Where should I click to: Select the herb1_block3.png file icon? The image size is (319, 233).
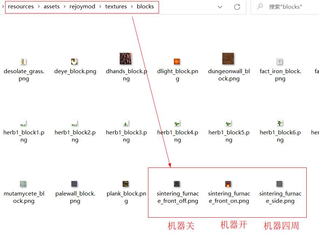[126, 123]
